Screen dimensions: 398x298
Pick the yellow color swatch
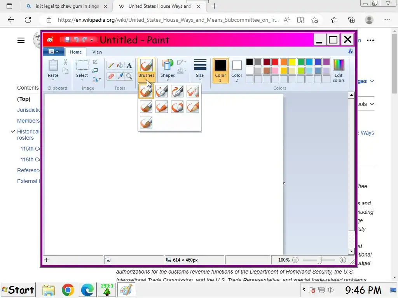tap(292, 62)
